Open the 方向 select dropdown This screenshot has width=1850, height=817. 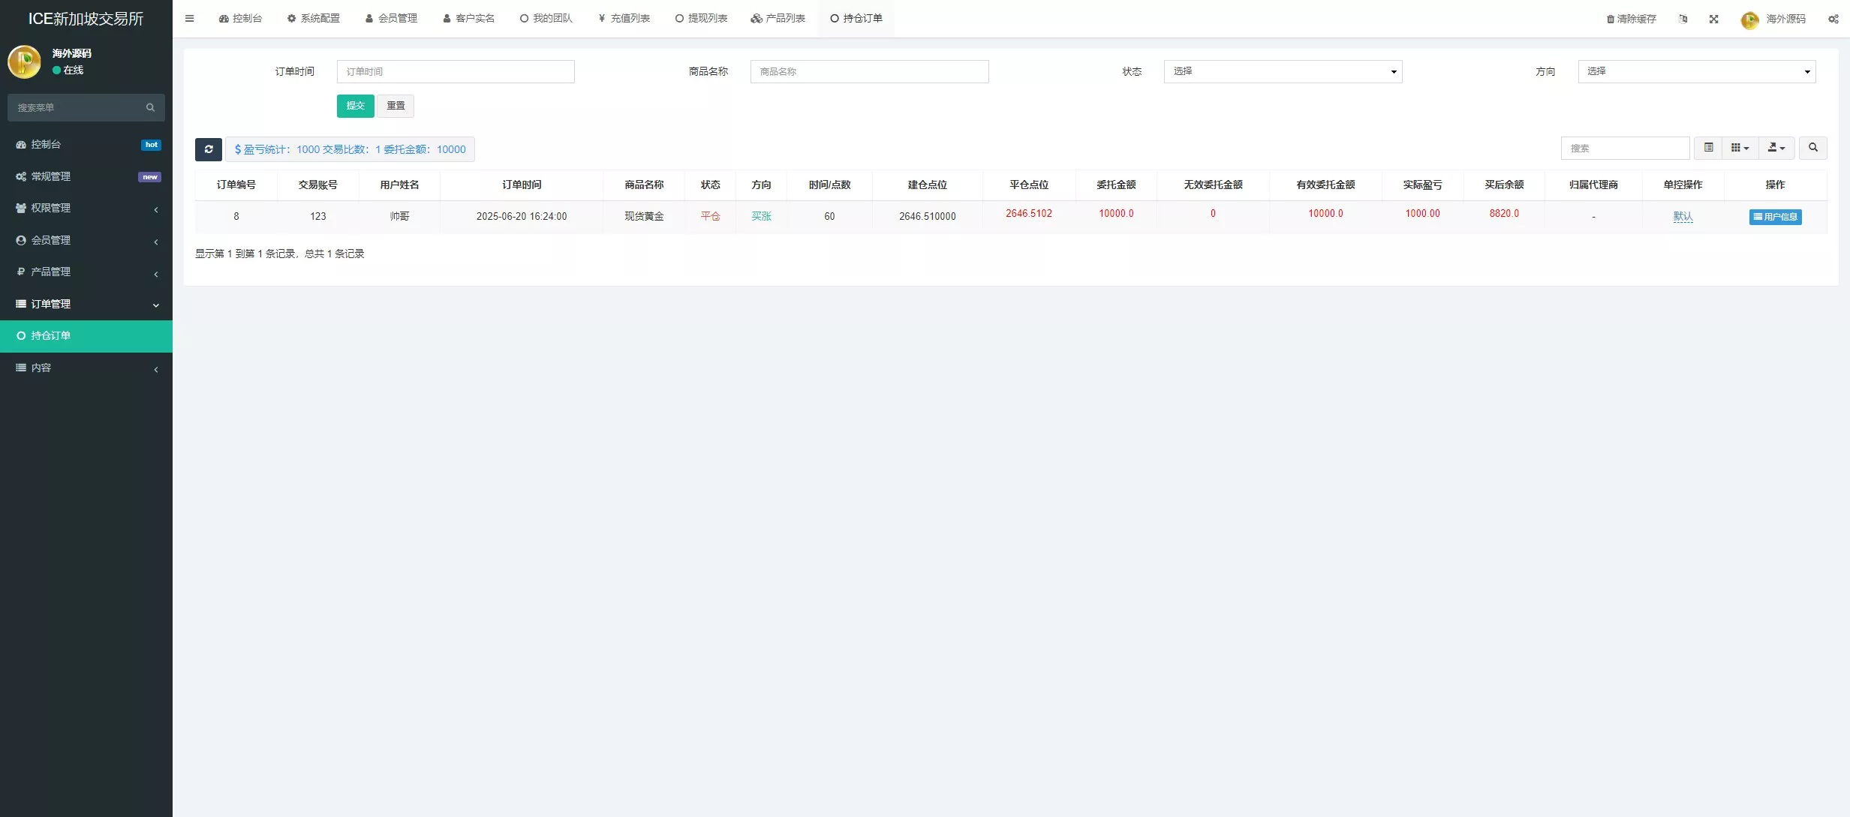coord(1696,71)
